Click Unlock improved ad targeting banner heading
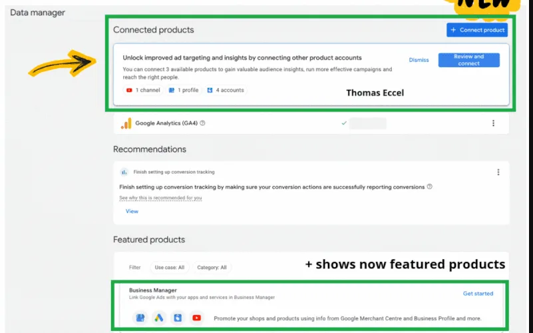 (242, 58)
